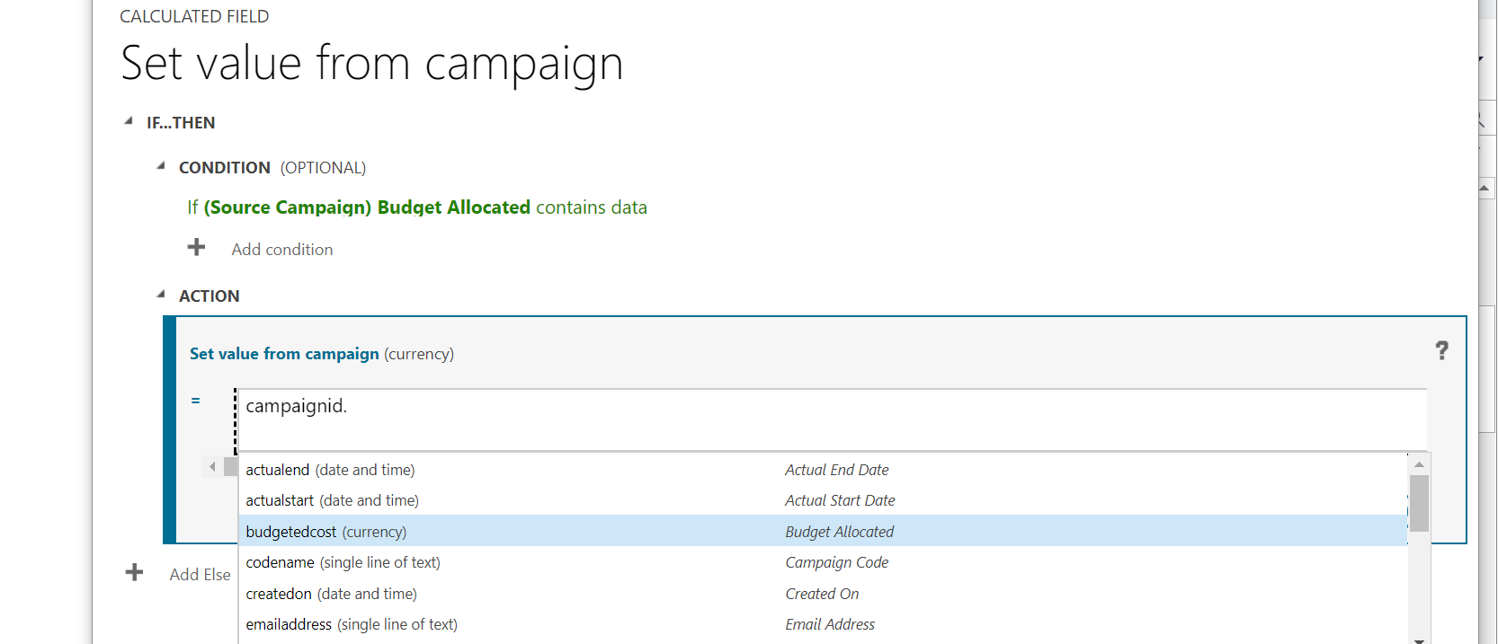Image resolution: width=1498 pixels, height=644 pixels.
Task: Click the plus icon beside Add Else
Action: 134,573
